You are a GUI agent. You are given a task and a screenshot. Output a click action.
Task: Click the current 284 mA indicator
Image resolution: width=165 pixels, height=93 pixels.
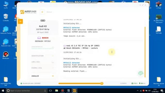click(x=142, y=83)
